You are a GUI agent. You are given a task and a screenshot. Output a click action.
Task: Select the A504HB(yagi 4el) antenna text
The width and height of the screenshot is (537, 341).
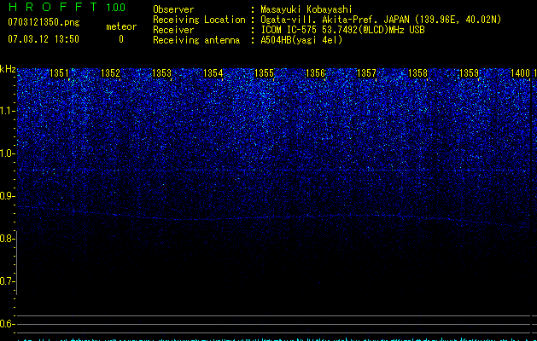[301, 40]
